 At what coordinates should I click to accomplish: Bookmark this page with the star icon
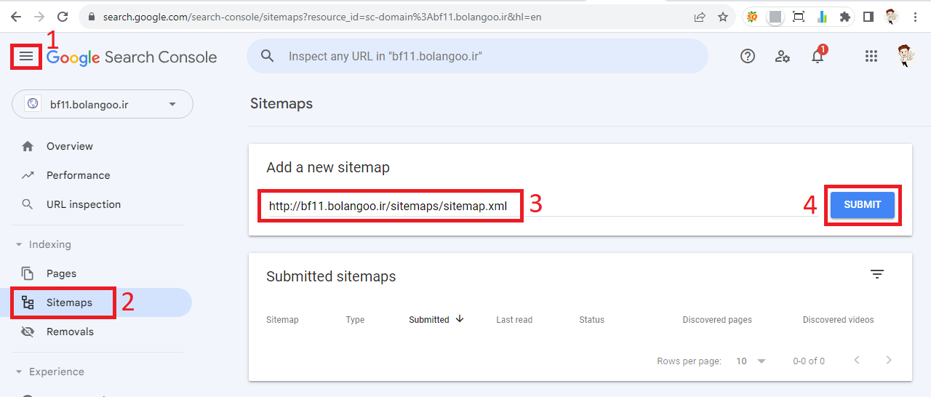pyautogui.click(x=722, y=16)
